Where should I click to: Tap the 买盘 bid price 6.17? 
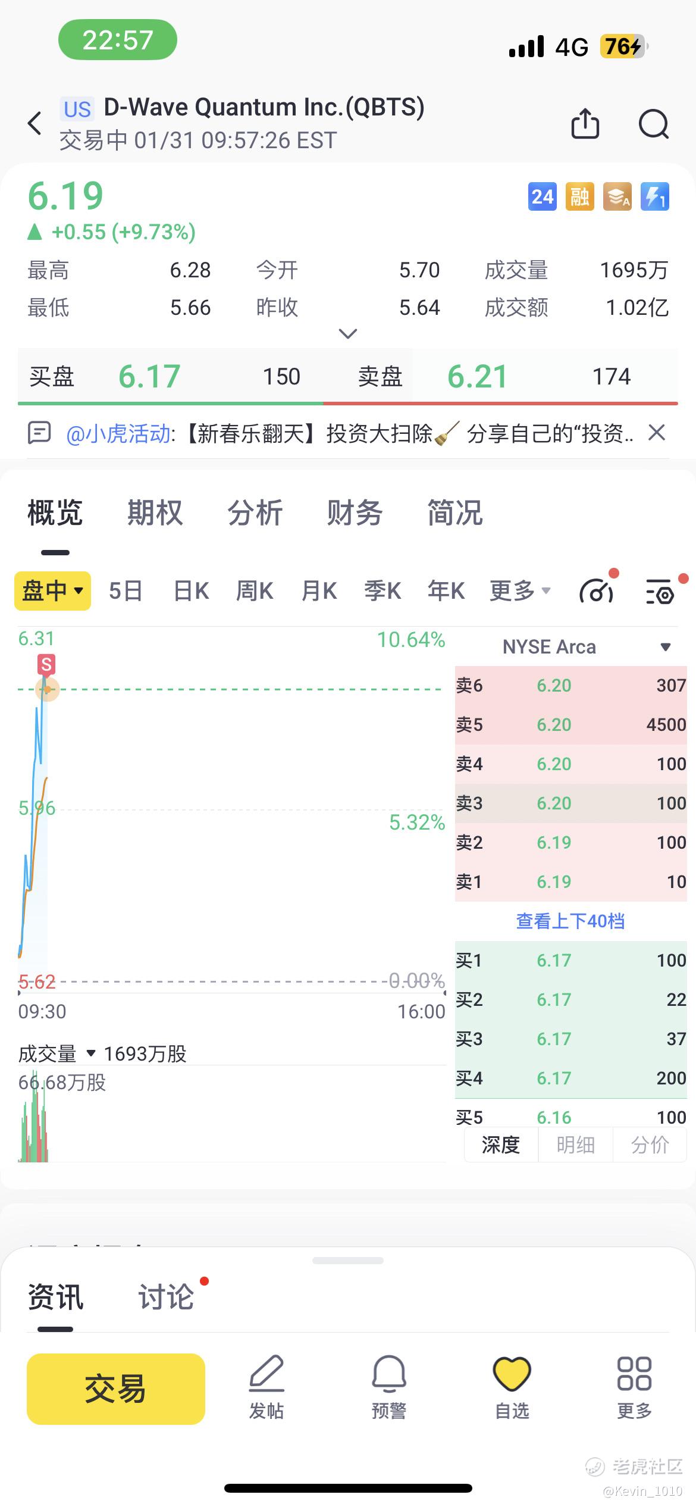click(x=149, y=376)
